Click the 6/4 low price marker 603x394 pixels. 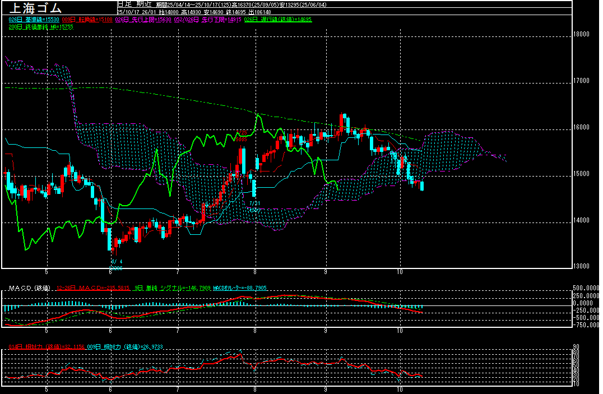click(116, 261)
